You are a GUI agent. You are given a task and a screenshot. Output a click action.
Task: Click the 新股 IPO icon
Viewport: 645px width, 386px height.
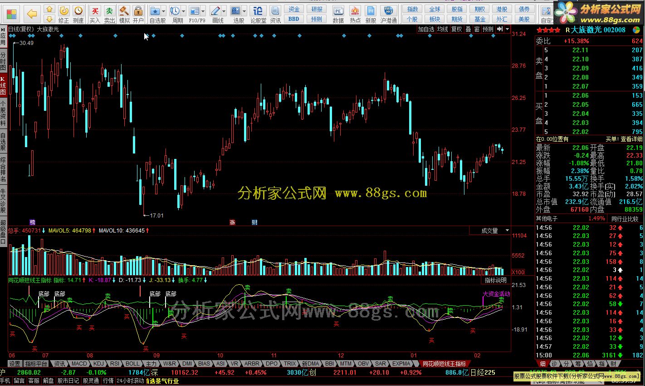pyautogui.click(x=371, y=11)
